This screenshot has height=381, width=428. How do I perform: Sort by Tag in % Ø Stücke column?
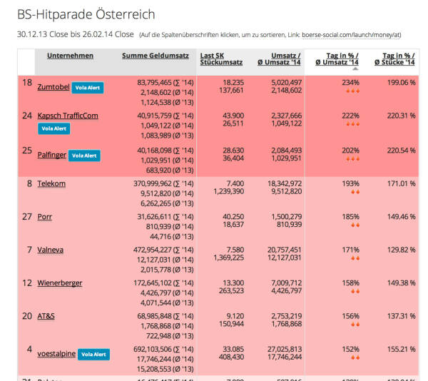[x=395, y=60]
